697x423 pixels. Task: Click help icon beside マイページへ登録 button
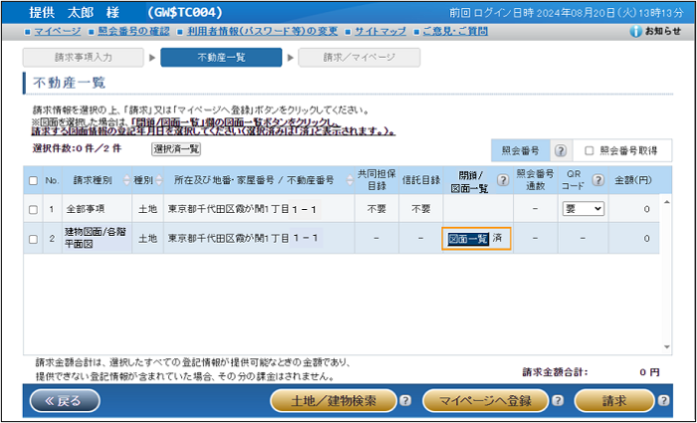click(x=558, y=401)
